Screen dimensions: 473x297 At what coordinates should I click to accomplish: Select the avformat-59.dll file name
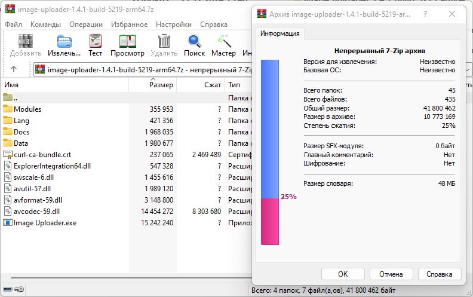[x=38, y=200]
